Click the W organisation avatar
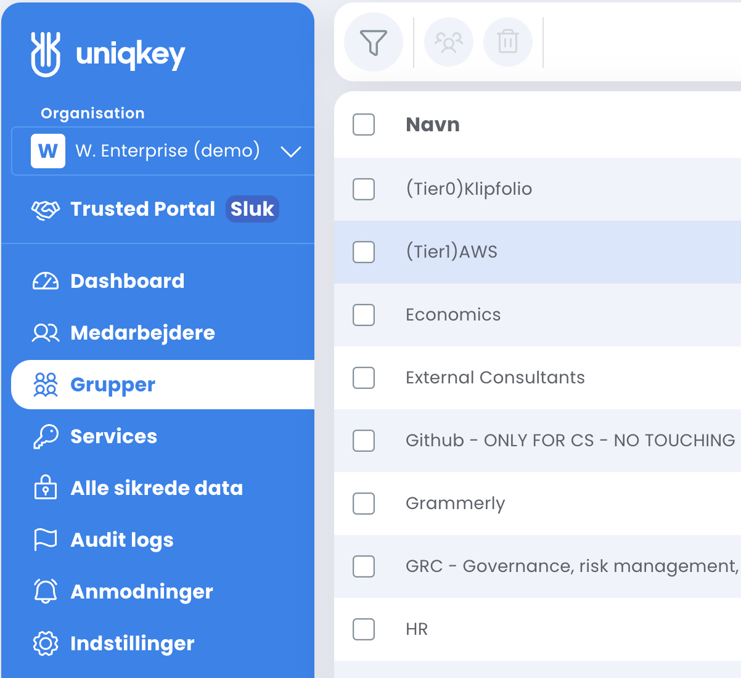The height and width of the screenshot is (678, 741). click(48, 151)
